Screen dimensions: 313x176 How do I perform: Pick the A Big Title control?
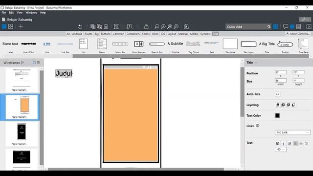pyautogui.click(x=267, y=44)
